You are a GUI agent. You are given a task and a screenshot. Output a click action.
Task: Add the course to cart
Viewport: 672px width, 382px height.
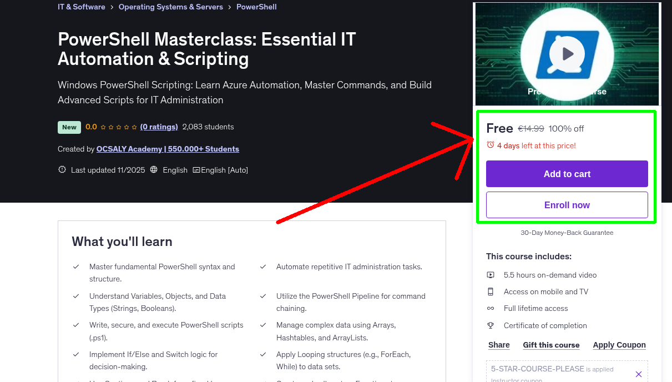567,174
